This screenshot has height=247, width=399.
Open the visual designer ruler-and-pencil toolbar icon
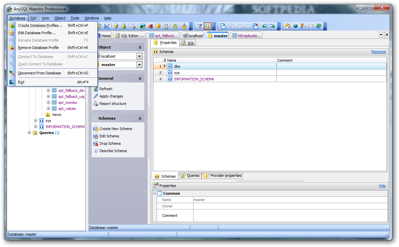(107, 26)
